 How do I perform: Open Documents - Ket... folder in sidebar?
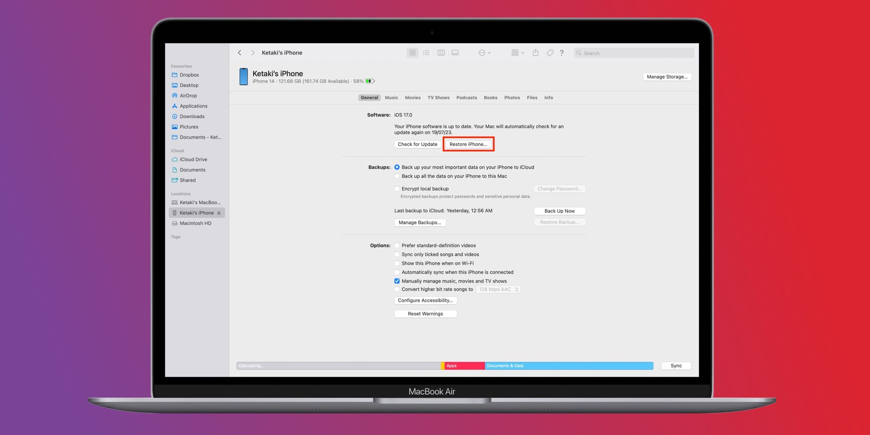(x=197, y=137)
